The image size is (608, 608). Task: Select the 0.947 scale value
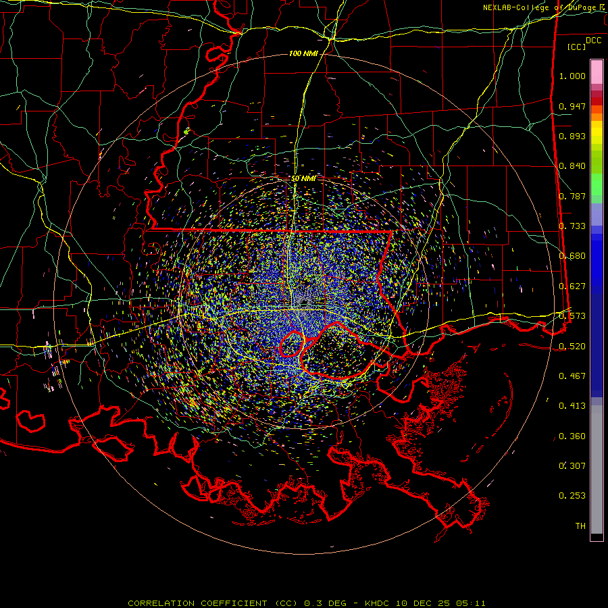point(572,106)
